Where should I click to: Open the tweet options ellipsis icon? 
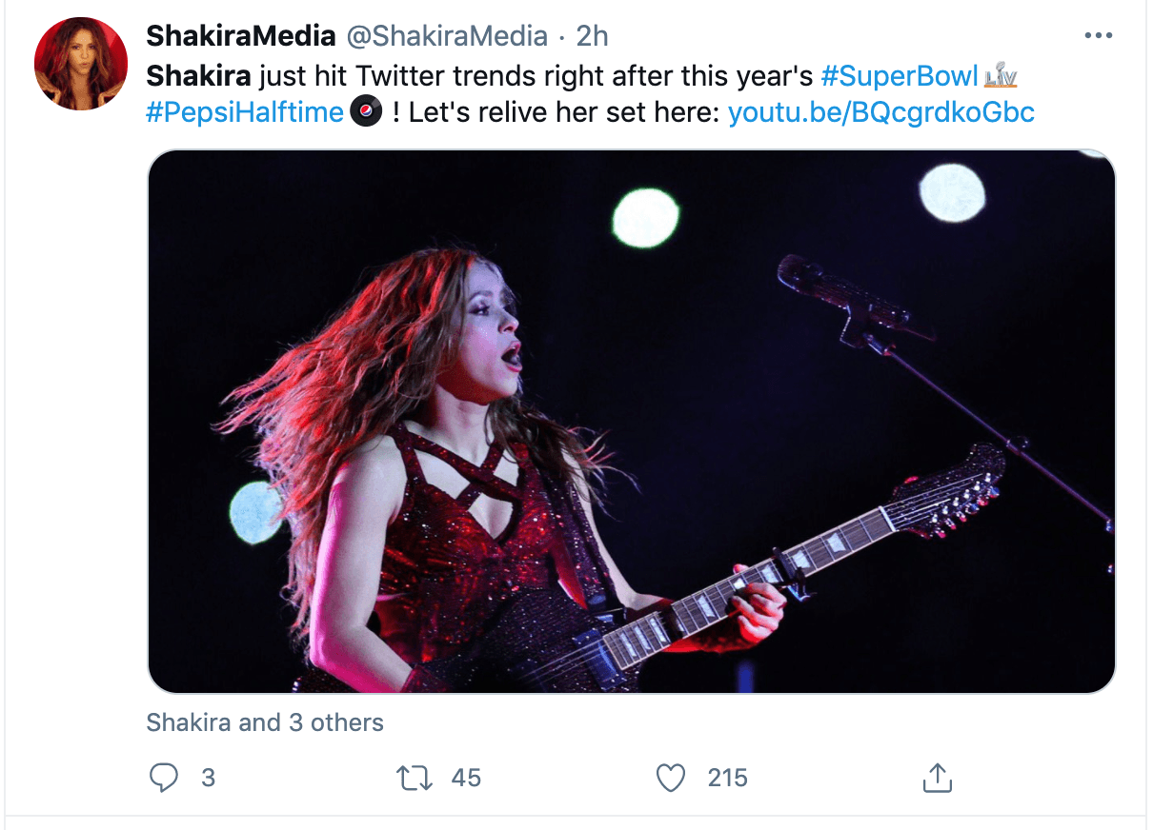(1099, 34)
